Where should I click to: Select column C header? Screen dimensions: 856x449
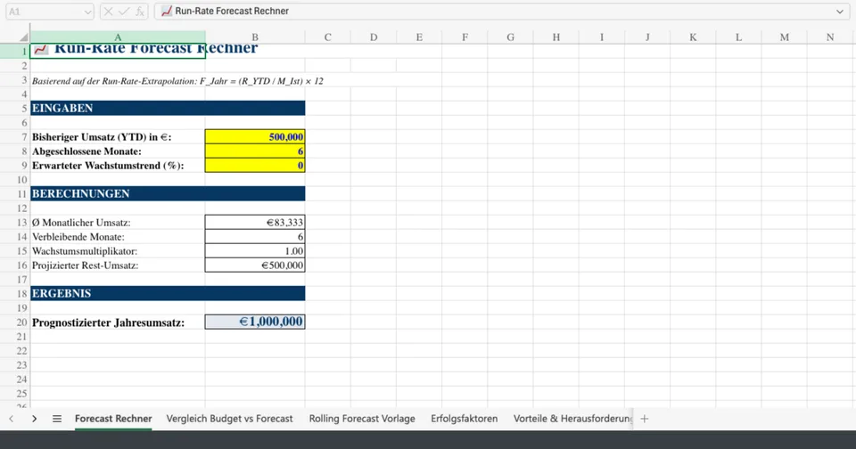pos(327,37)
